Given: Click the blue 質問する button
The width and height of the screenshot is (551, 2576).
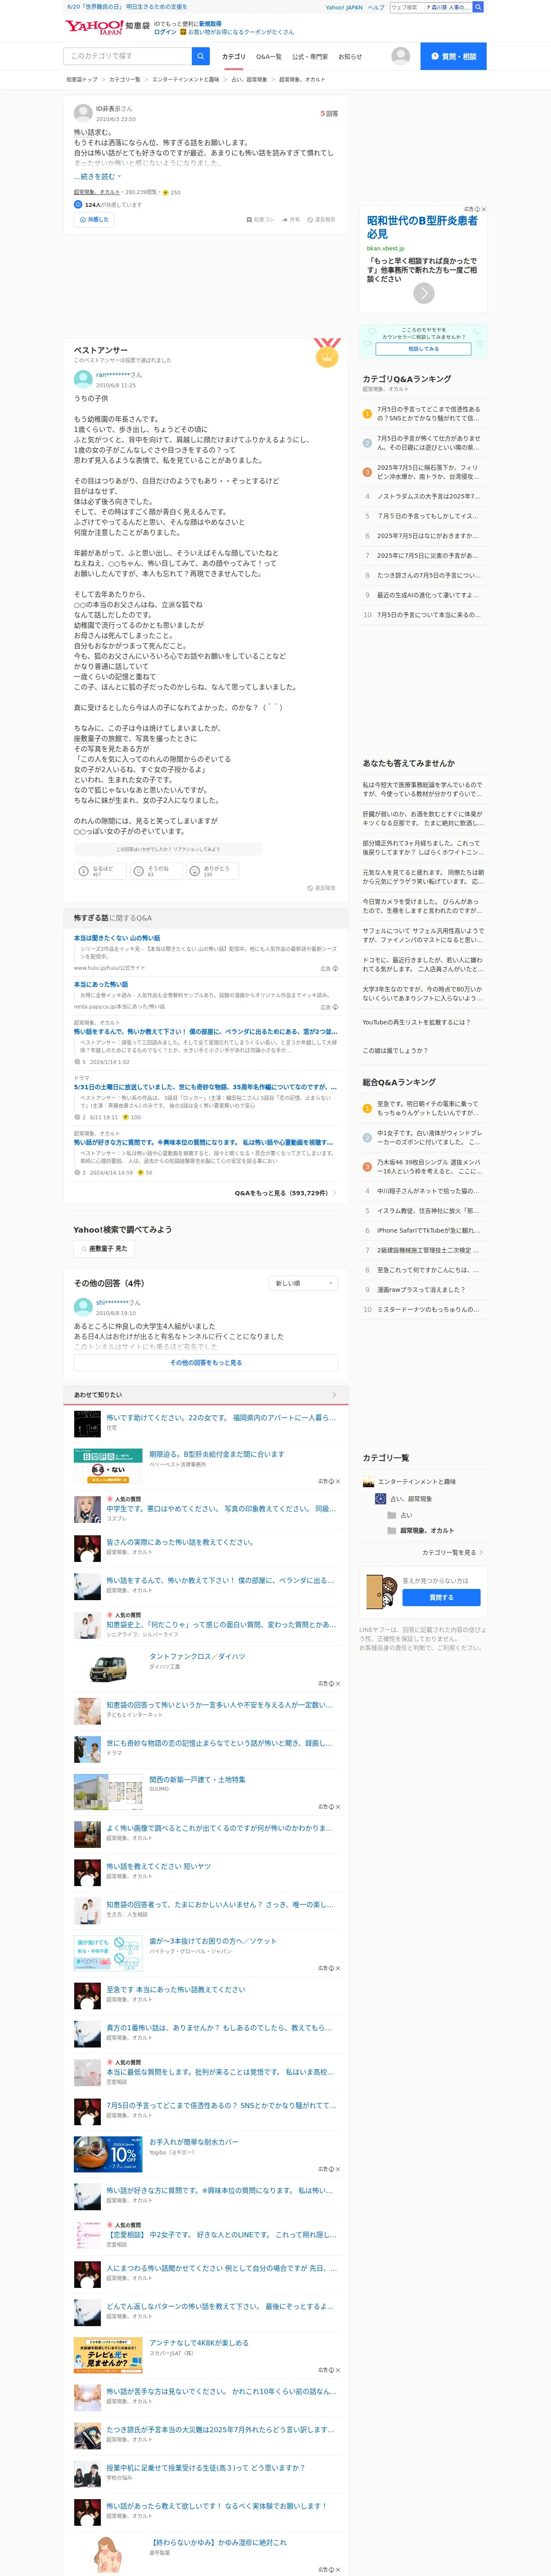Looking at the screenshot, I should 441,1598.
